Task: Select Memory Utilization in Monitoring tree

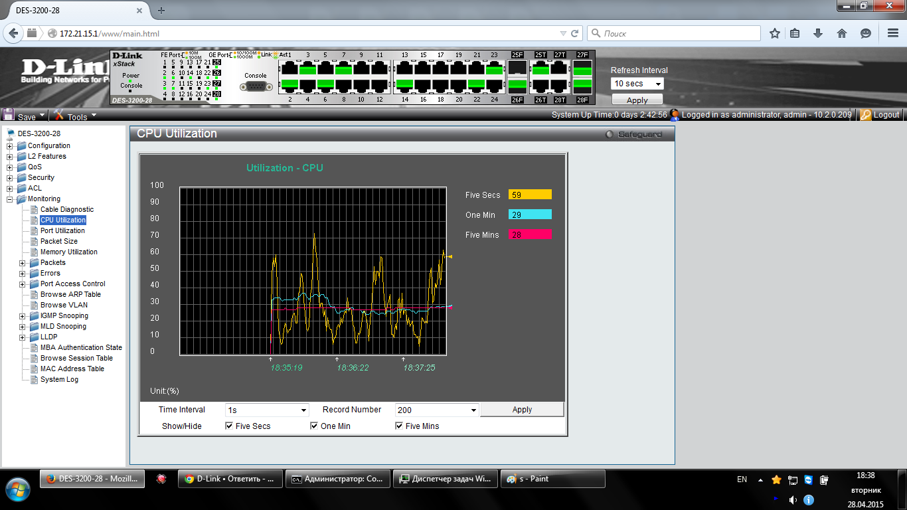Action: (x=68, y=252)
